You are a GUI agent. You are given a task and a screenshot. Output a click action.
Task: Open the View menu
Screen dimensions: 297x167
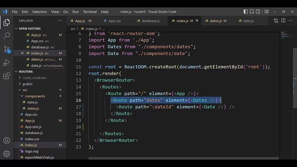(55, 12)
